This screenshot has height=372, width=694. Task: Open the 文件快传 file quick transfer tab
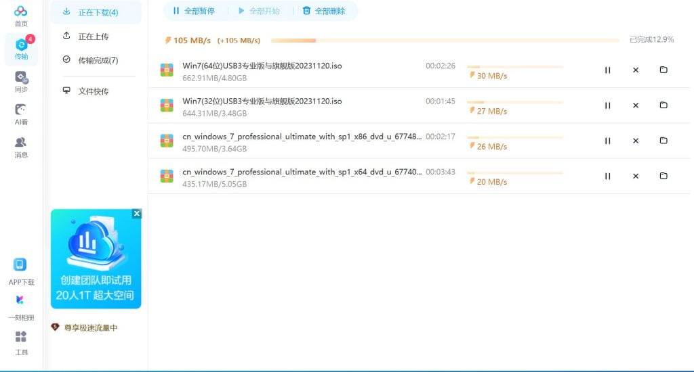tap(93, 91)
